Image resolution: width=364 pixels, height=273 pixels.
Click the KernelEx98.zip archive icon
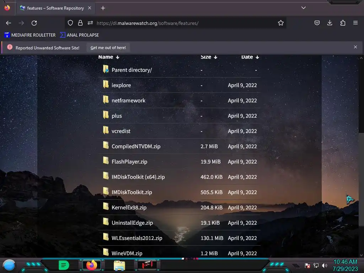106,207
